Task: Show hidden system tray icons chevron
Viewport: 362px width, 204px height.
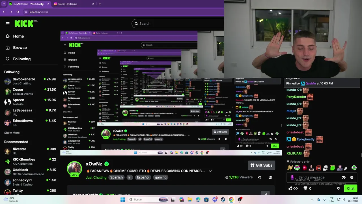Action: [x=312, y=199]
